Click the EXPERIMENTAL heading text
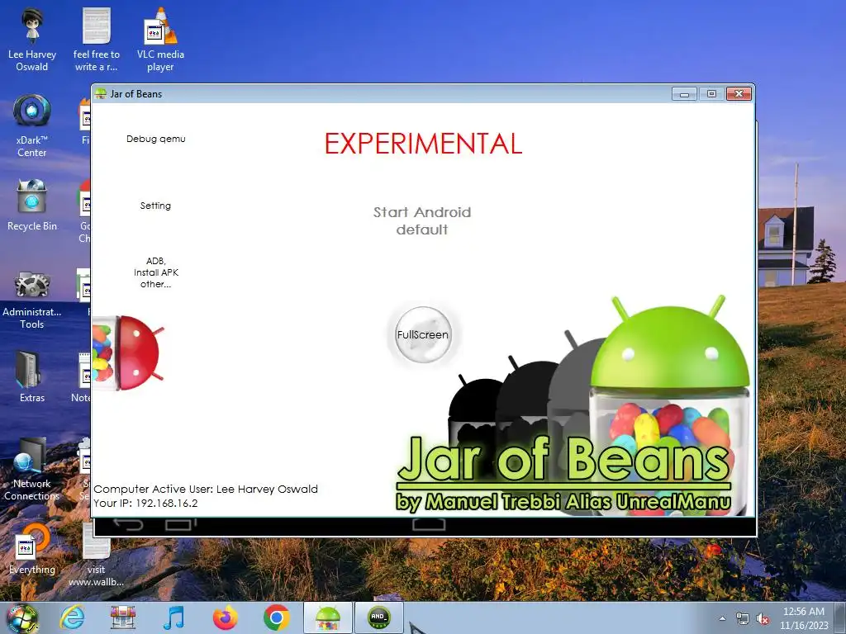Viewport: 846px width, 634px height. [x=423, y=144]
